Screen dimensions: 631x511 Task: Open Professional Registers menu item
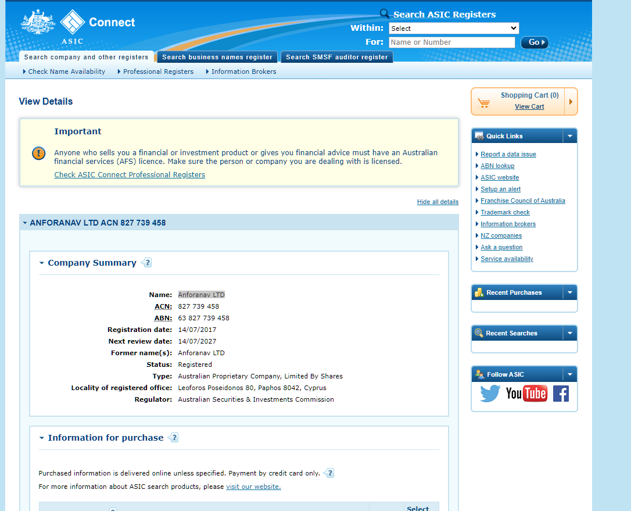tap(158, 72)
